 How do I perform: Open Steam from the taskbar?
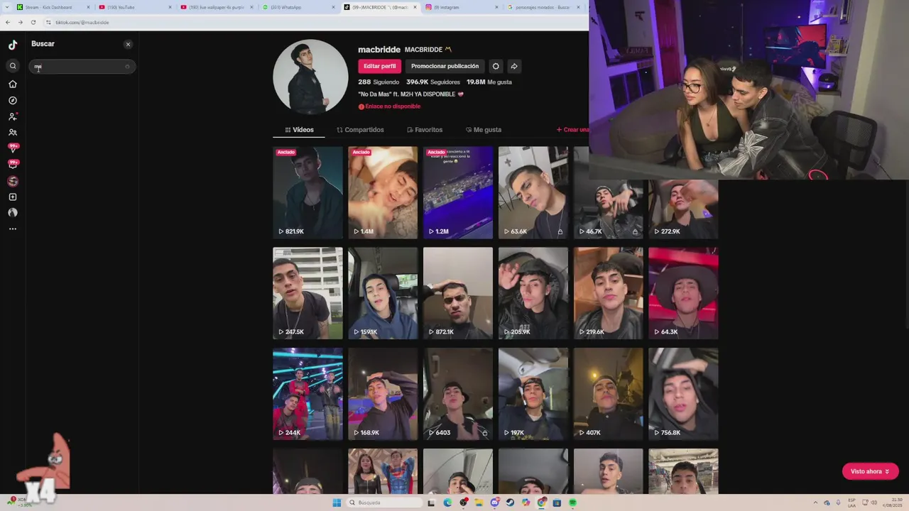(x=510, y=502)
